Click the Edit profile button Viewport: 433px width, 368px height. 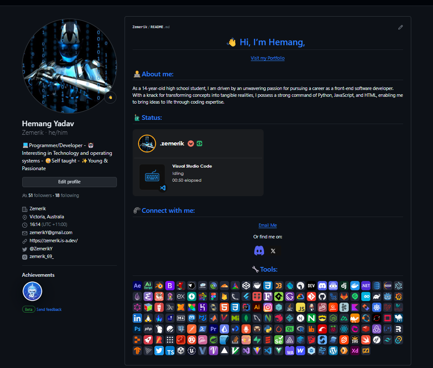[69, 182]
